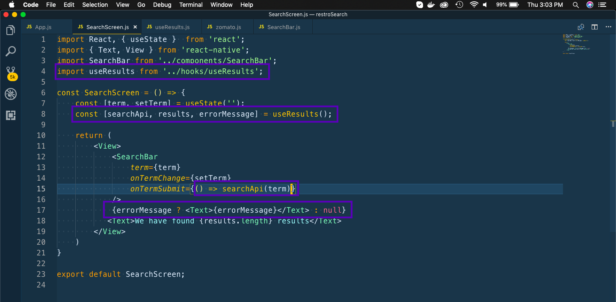Image resolution: width=616 pixels, height=302 pixels.
Task: Open the Selection menu
Action: (x=95, y=5)
